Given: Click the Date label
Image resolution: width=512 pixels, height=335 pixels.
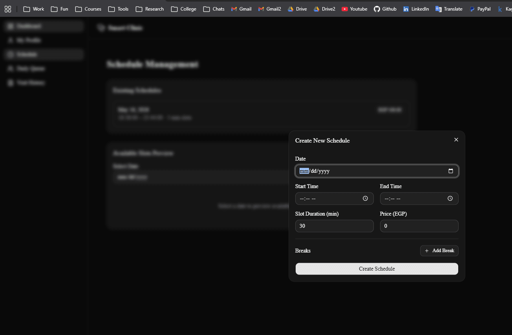Looking at the screenshot, I should [x=300, y=159].
